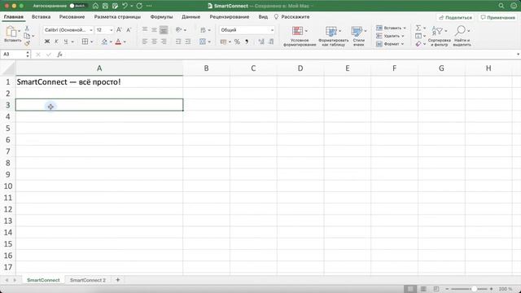Click the Поделиться share button

[455, 17]
